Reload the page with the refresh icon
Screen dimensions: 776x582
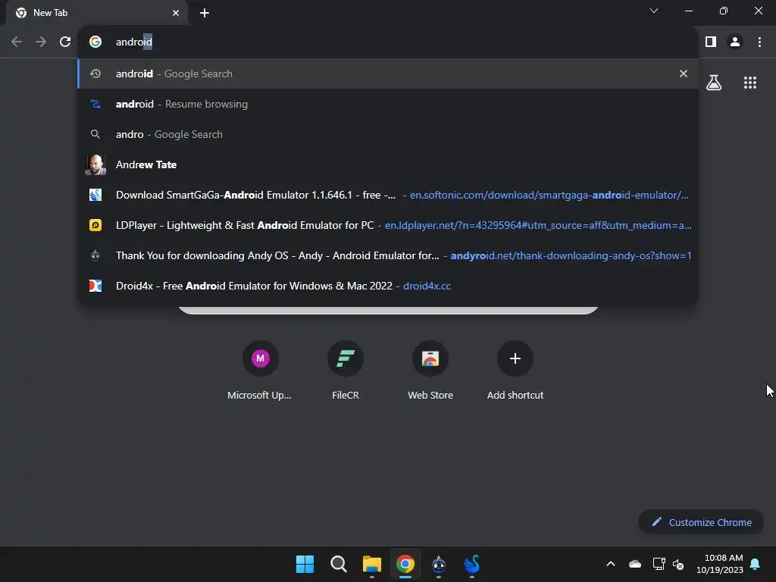(65, 42)
